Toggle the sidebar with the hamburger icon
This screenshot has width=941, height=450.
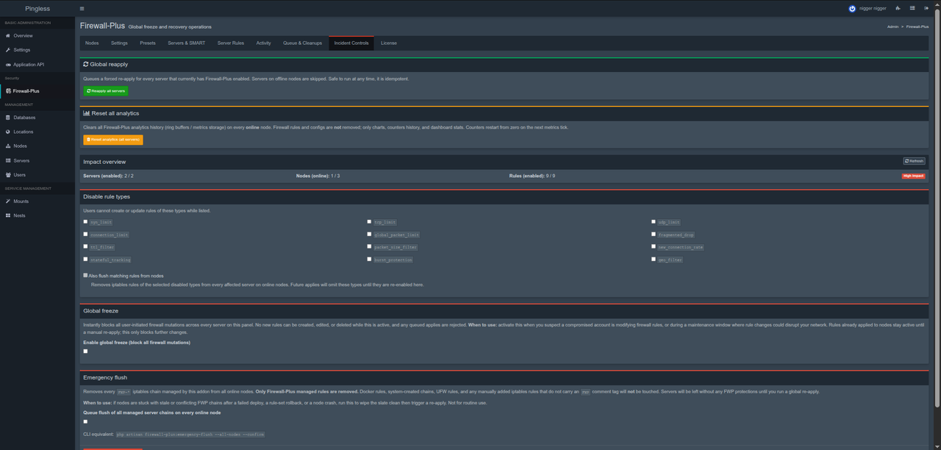pos(82,9)
